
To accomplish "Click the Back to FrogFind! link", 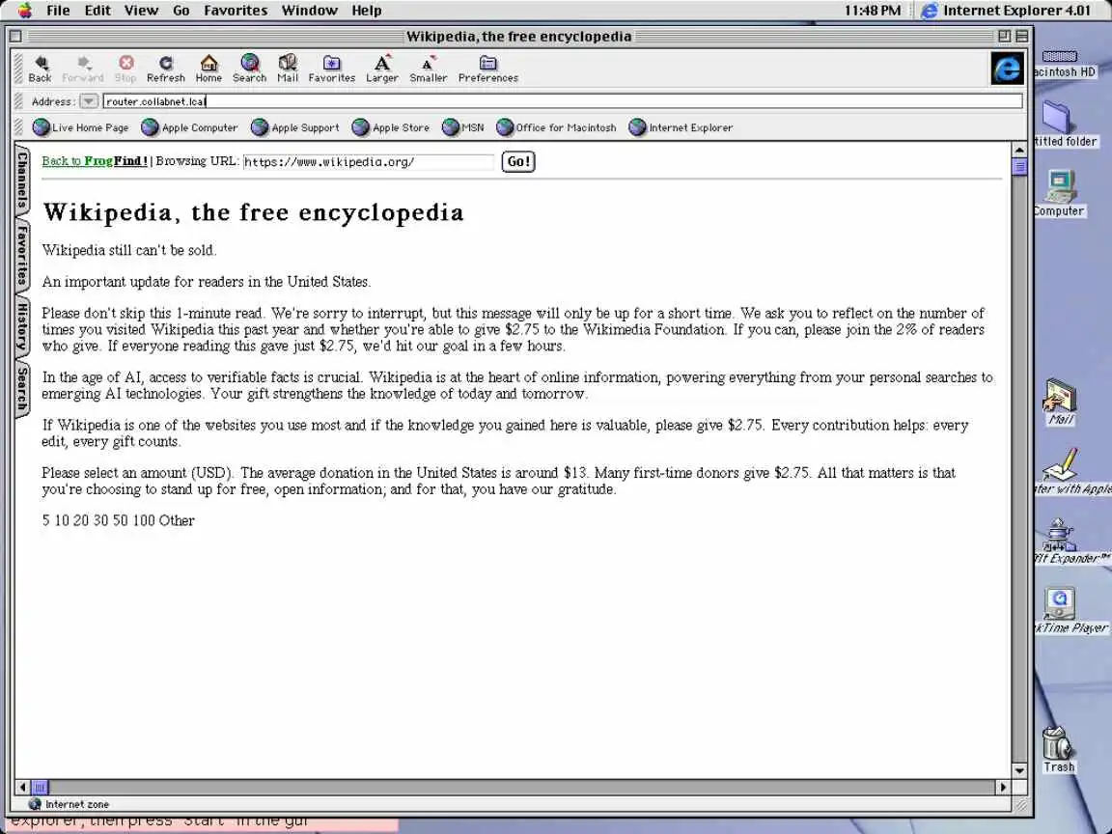I will [x=95, y=161].
